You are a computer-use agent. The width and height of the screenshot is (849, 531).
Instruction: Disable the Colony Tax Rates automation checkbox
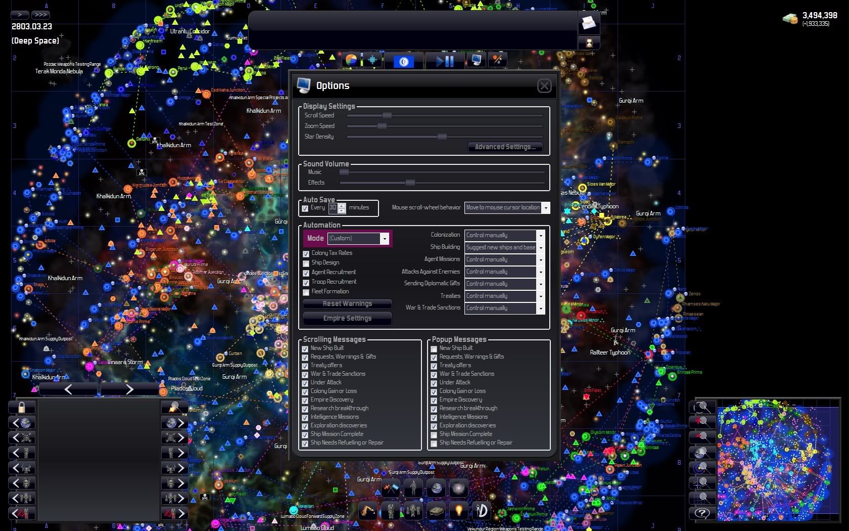point(306,253)
